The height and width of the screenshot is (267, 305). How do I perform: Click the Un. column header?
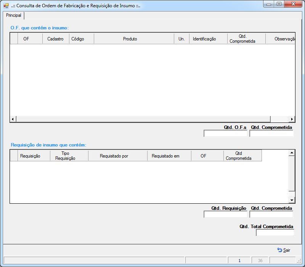pos(181,39)
